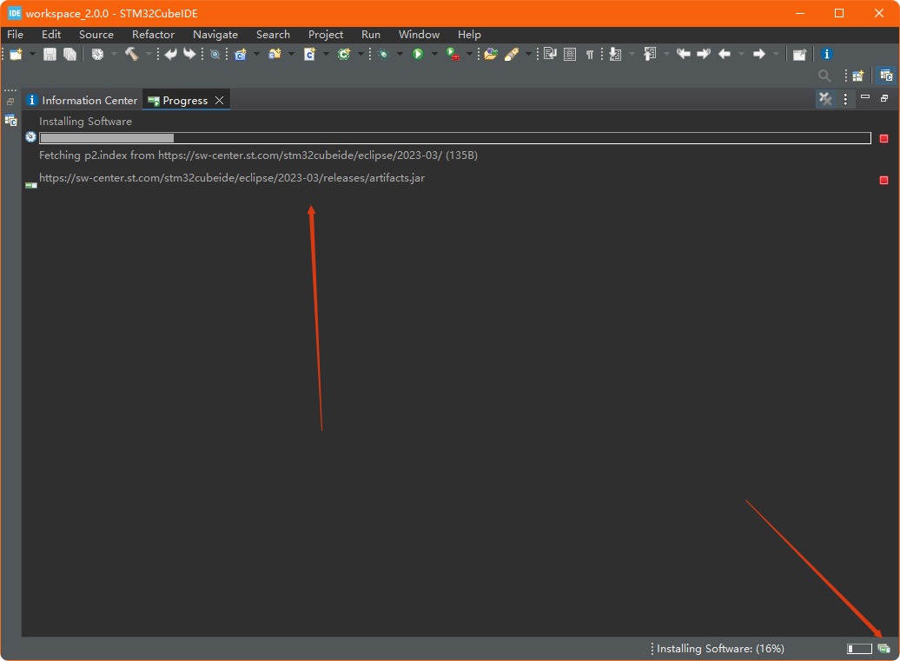The height and width of the screenshot is (661, 900).
Task: Click the search magnifier icon
Action: [x=824, y=76]
